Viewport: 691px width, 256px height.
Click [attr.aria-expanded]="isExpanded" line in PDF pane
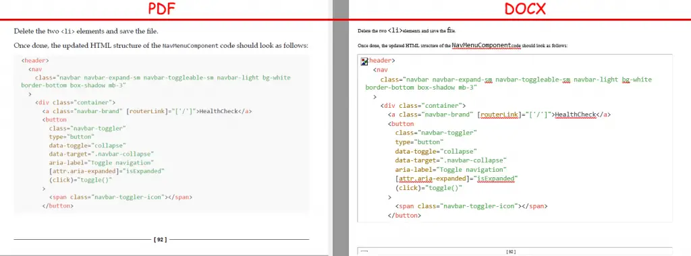click(107, 170)
